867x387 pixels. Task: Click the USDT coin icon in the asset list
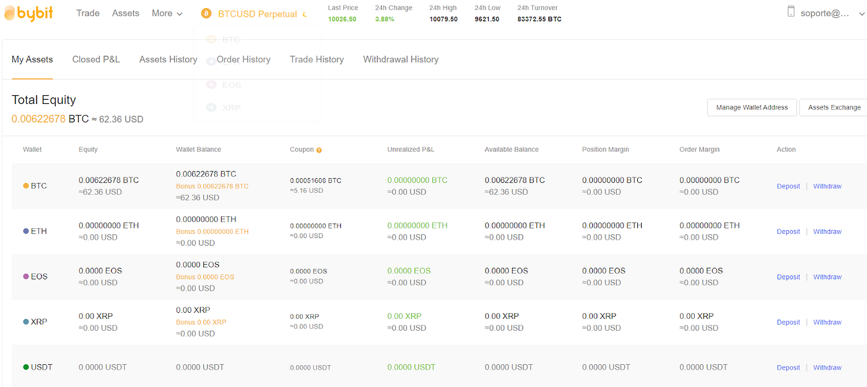[x=25, y=367]
